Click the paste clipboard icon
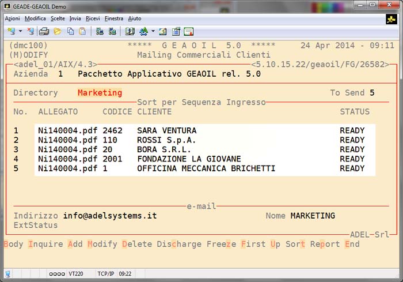 [82, 31]
